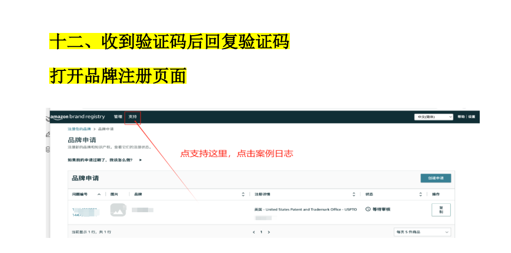Click the clock icon beside 等待审核
The image size is (511, 253).
368,209
